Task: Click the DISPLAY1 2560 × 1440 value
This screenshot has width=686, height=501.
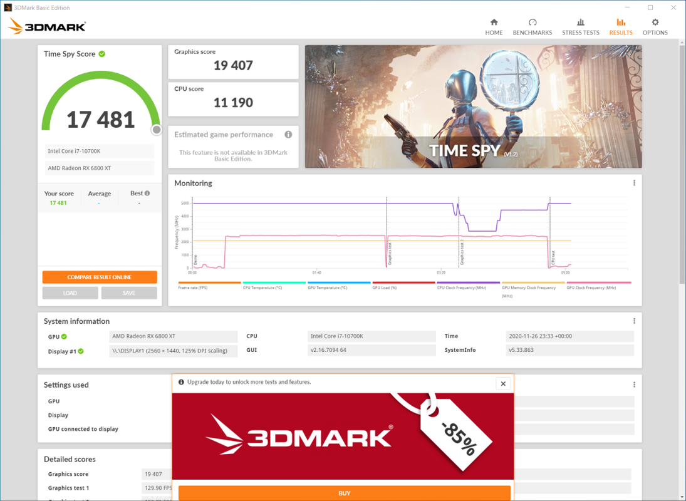Action: [174, 351]
